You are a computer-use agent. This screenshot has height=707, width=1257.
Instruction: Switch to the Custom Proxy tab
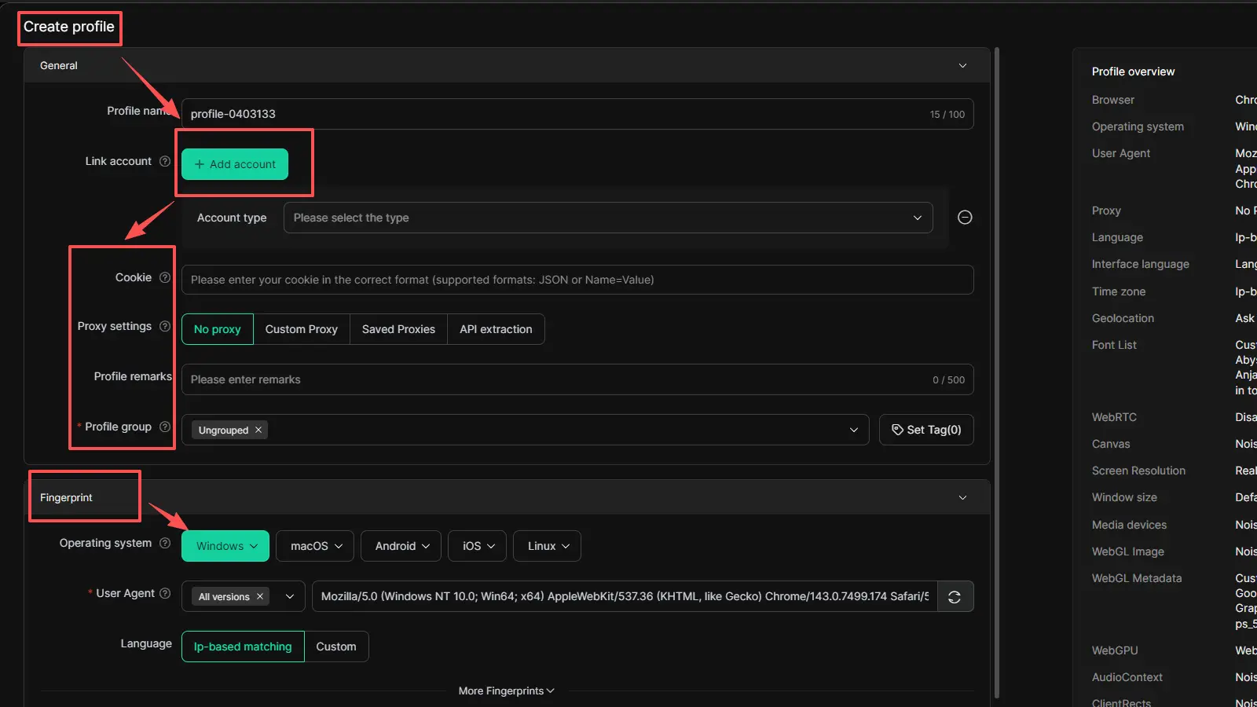301,329
